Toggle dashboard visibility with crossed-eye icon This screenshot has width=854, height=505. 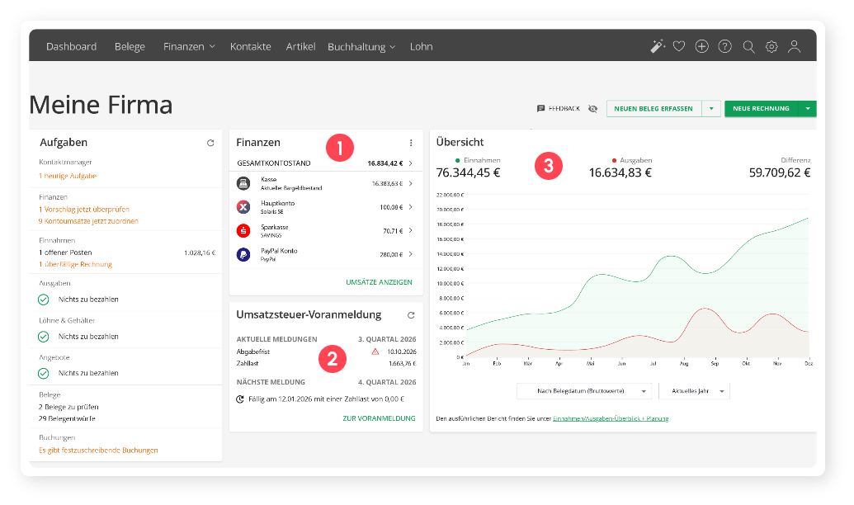592,108
